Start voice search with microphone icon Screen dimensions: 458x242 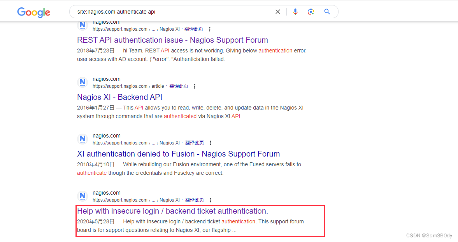295,12
